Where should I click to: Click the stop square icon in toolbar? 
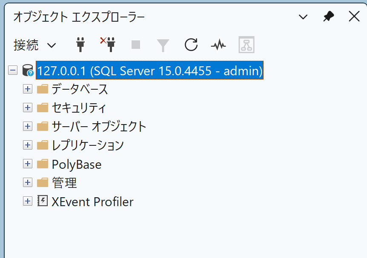tap(136, 45)
